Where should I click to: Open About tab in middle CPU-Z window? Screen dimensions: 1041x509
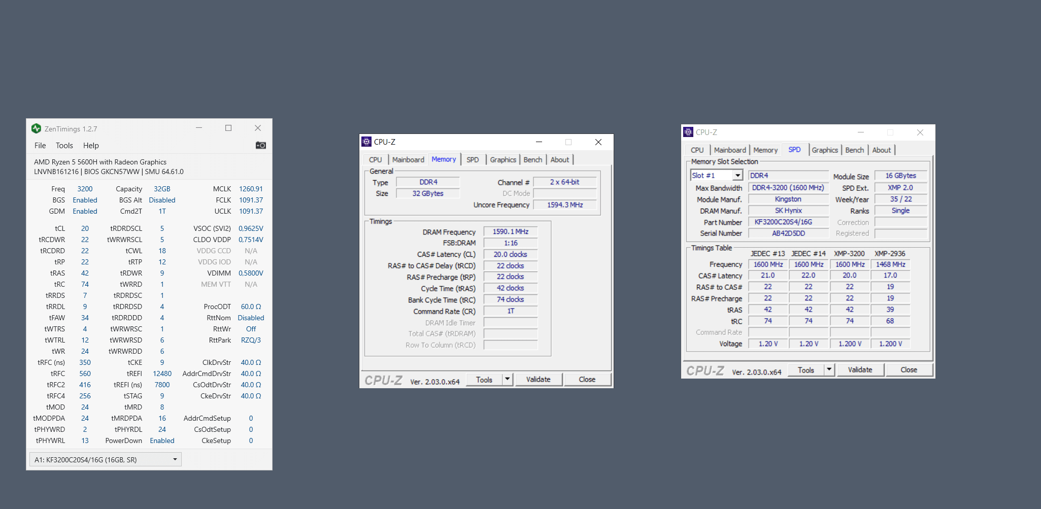(560, 159)
